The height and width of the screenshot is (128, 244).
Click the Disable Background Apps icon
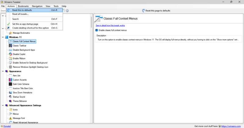point(10,50)
